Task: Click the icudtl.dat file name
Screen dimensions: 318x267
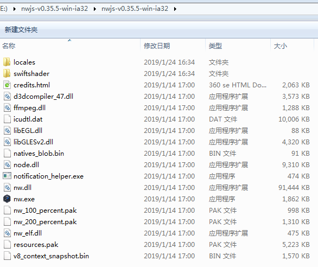Action: (28, 119)
